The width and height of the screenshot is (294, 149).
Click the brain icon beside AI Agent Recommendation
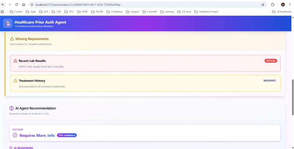coord(11,108)
